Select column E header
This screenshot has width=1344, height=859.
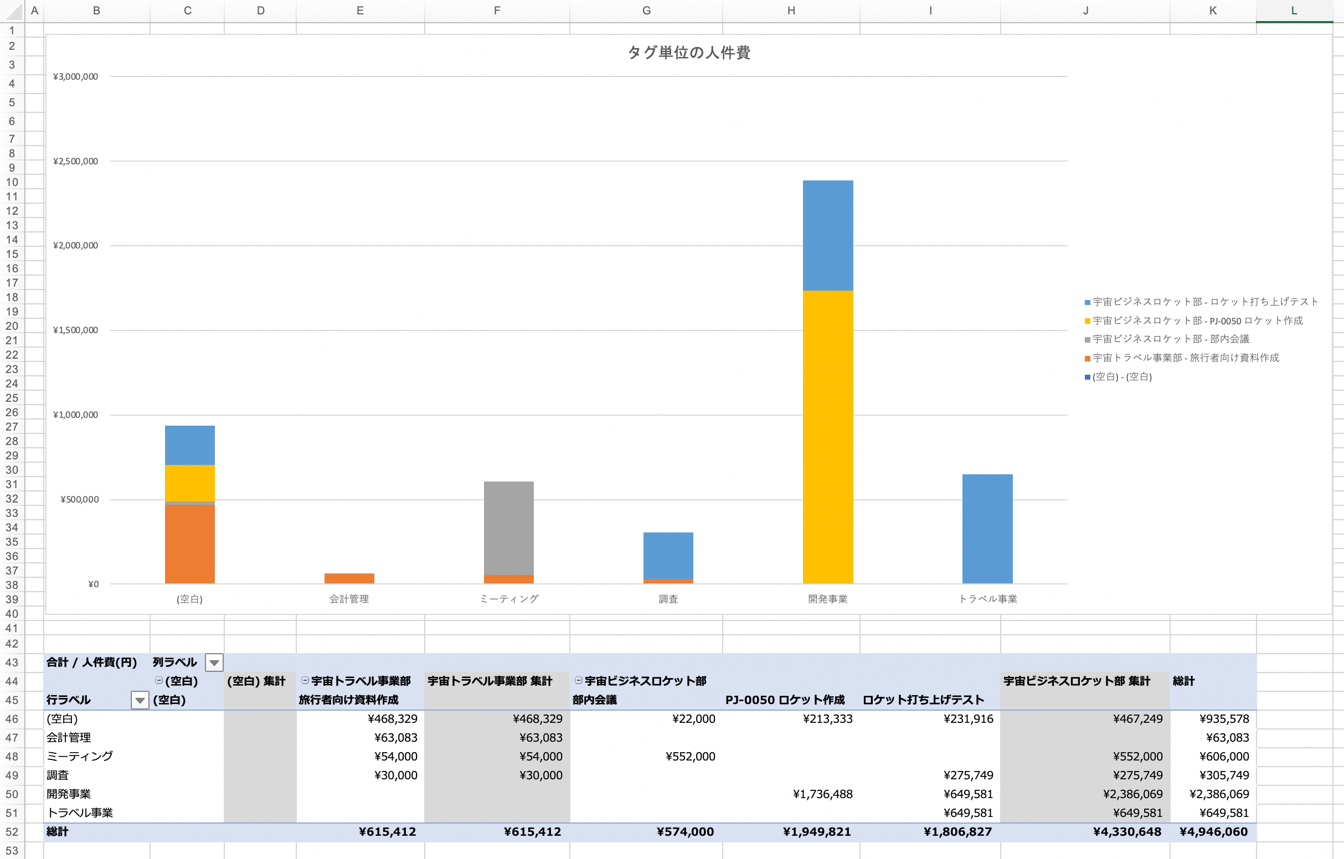[360, 11]
